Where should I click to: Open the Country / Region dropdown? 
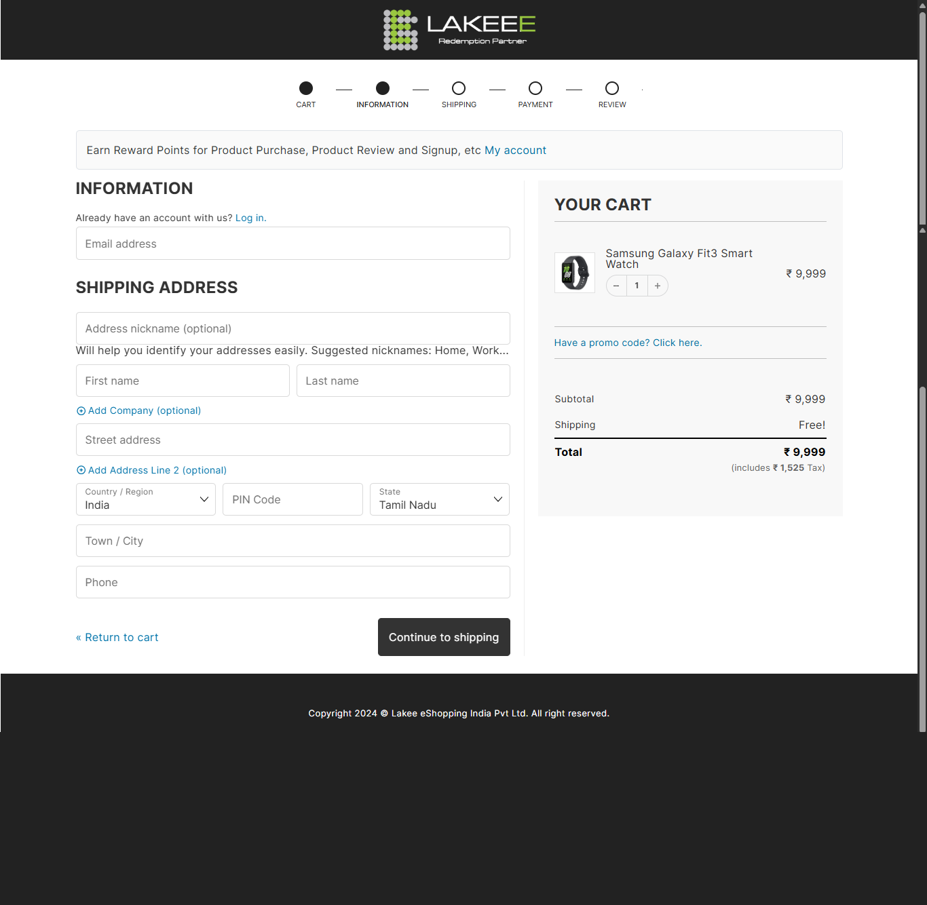click(146, 499)
